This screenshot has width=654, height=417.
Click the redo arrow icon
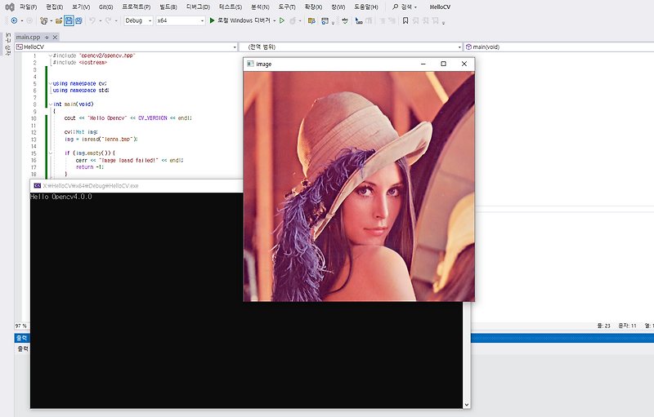tap(108, 20)
